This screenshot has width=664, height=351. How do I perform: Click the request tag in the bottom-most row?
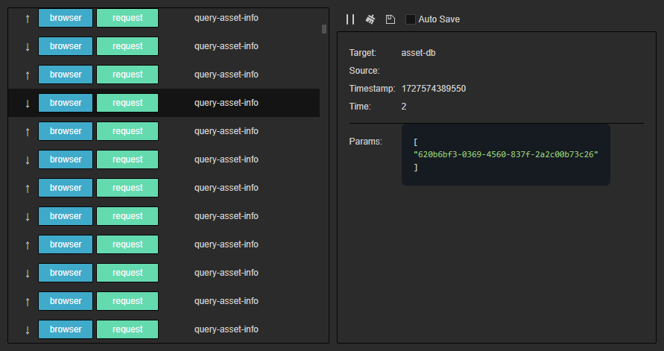click(x=127, y=329)
